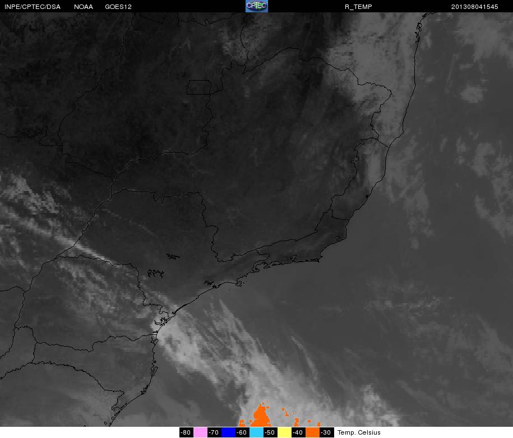Select the orange swatch after -40
The height and width of the screenshot is (438, 513).
[313, 432]
